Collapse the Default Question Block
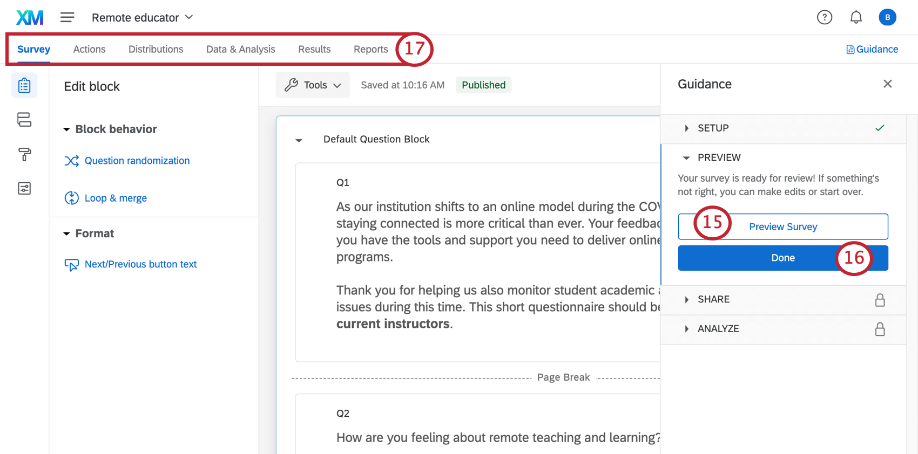918x454 pixels. (299, 140)
